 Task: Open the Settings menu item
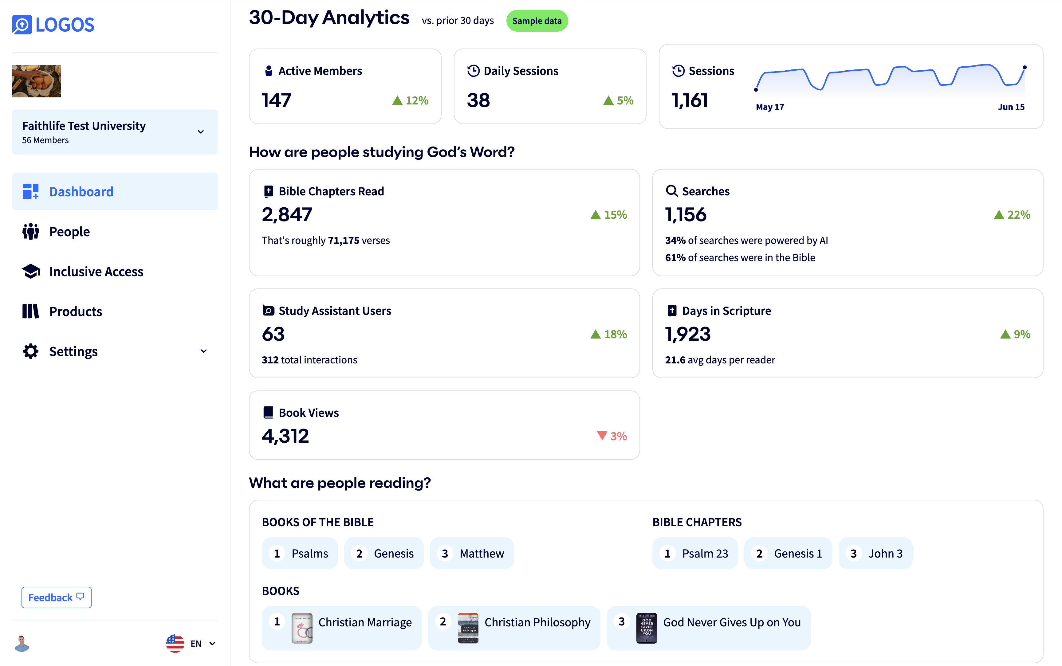click(115, 351)
